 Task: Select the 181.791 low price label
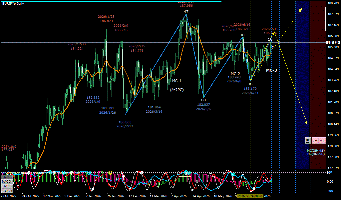(x=108, y=108)
